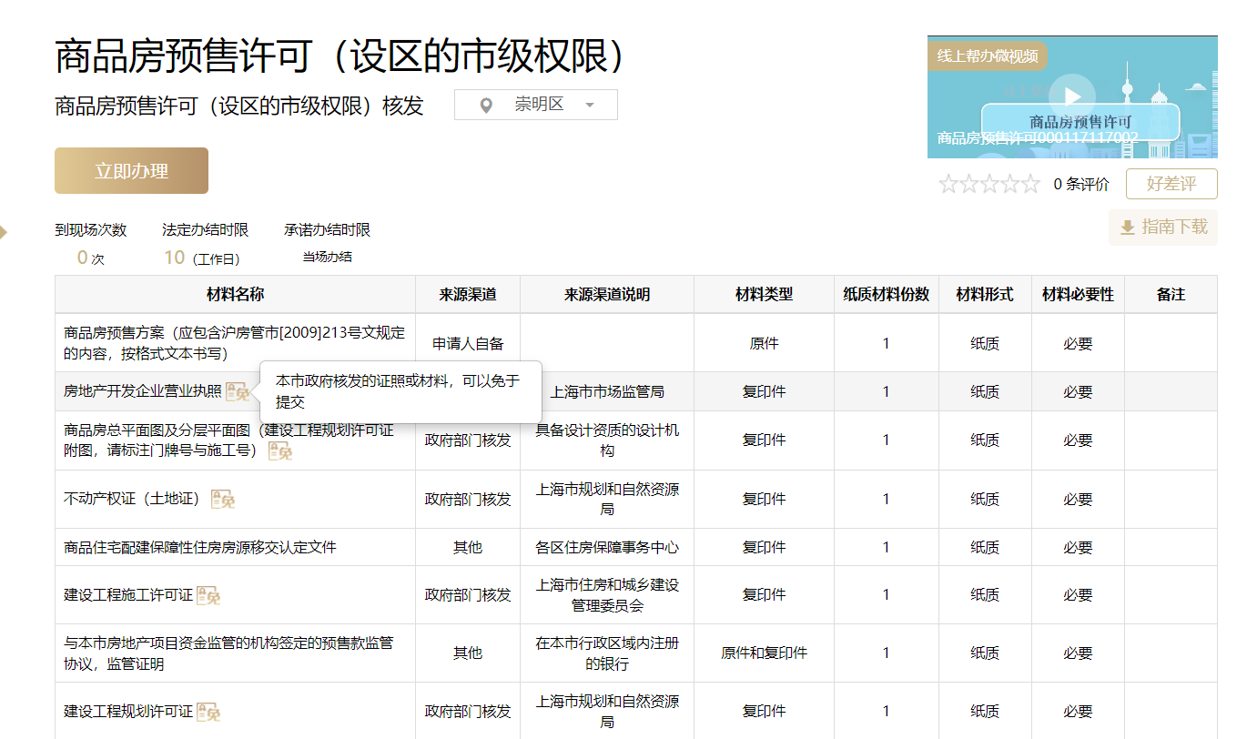Click the location pin icon in district selector
The image size is (1247, 739).
coord(486,106)
